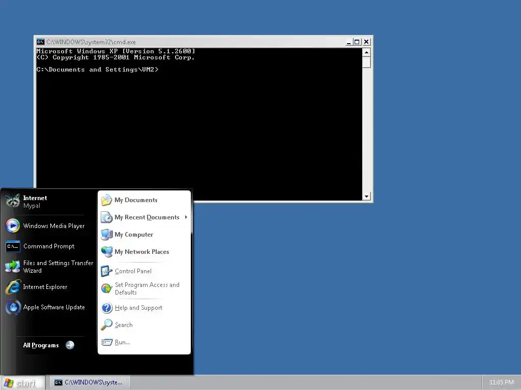Open My Network Places icon
This screenshot has width=521, height=390.
click(106, 252)
